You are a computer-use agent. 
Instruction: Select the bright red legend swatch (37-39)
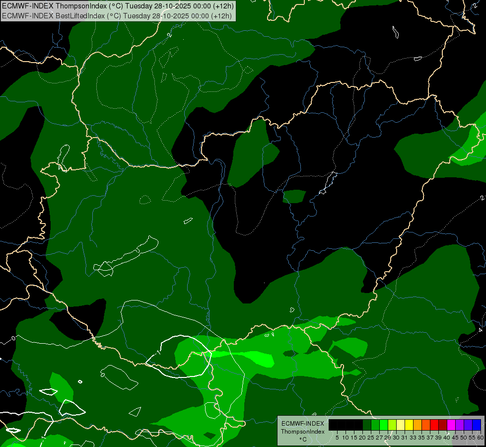tap(434, 425)
